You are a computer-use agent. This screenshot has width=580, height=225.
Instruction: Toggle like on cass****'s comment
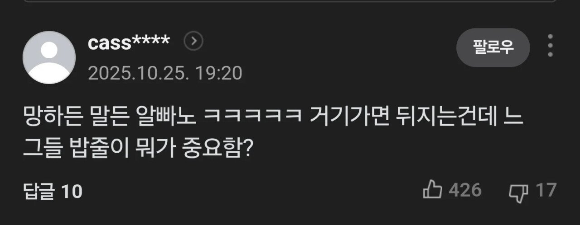(x=432, y=190)
